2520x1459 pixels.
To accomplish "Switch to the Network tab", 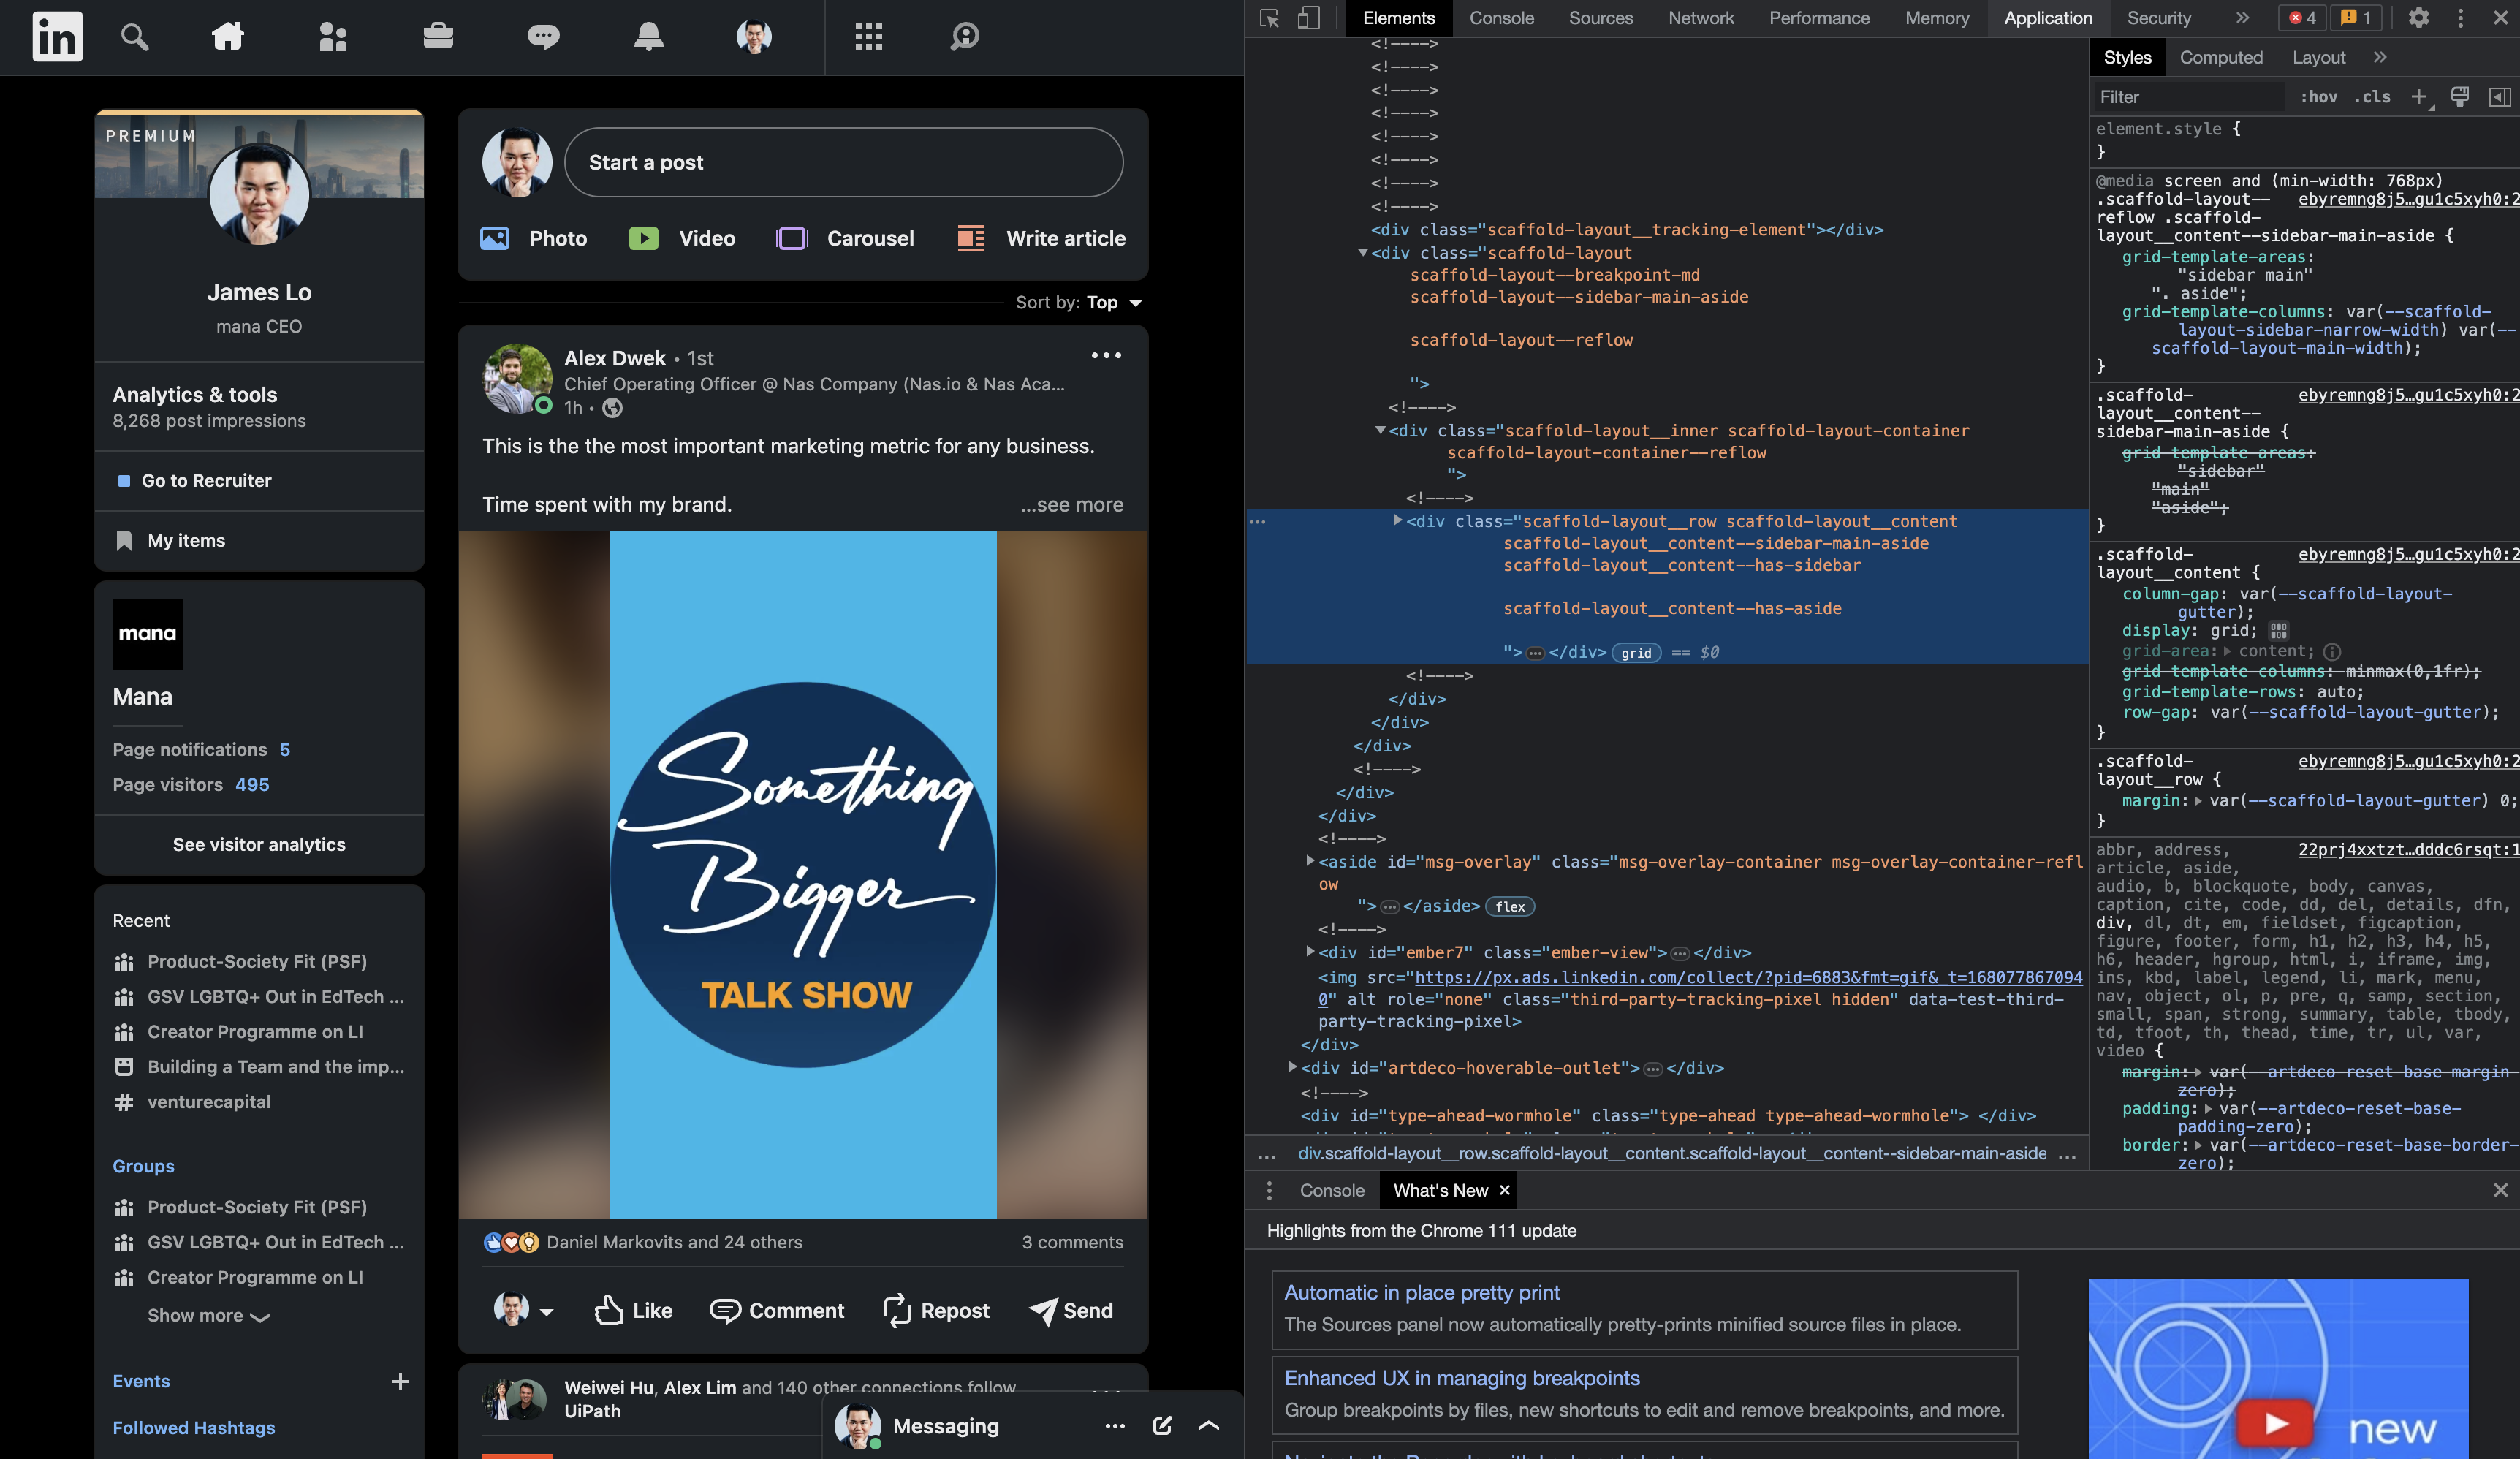I will tap(1701, 18).
